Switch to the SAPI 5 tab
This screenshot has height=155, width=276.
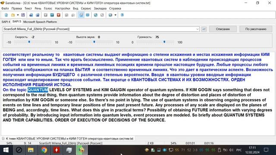pyautogui.click(x=17, y=22)
